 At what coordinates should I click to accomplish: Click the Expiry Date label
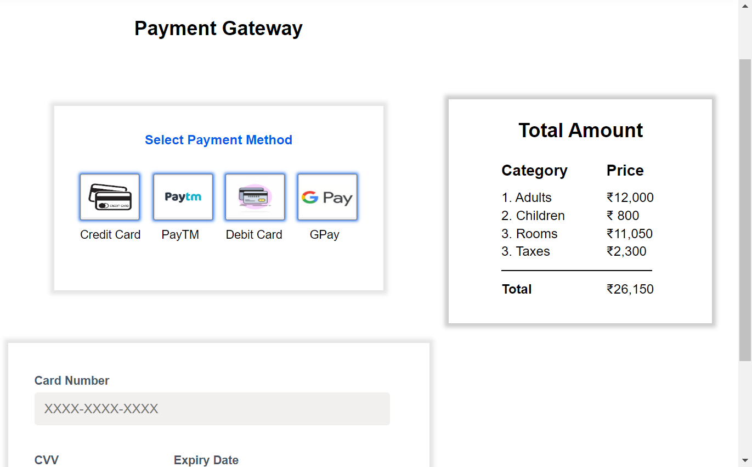pos(206,460)
